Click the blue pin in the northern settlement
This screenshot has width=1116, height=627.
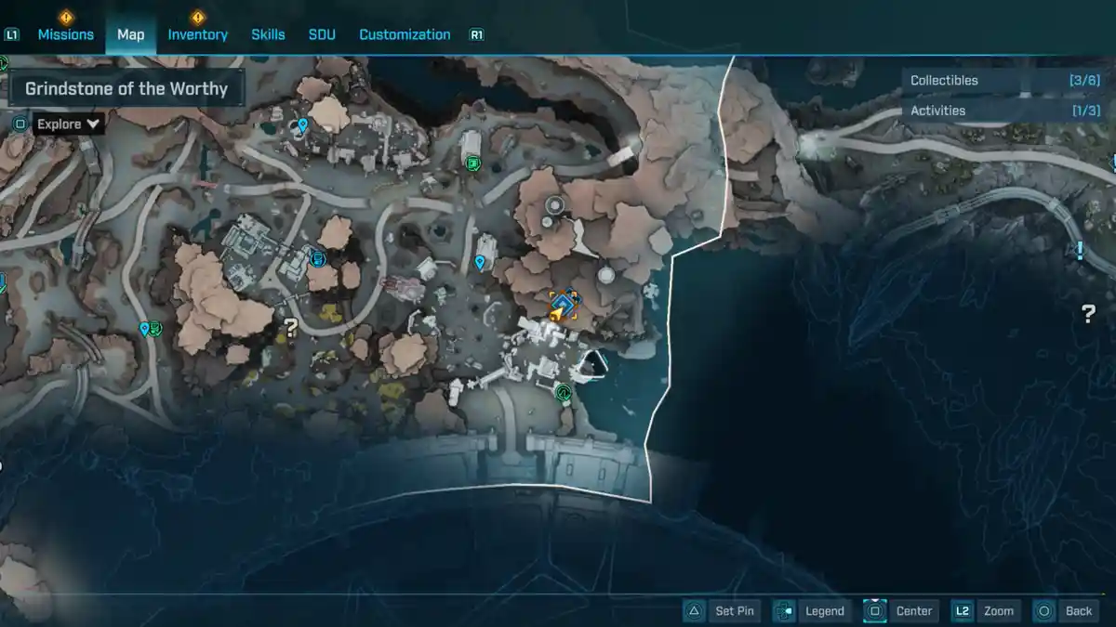click(302, 124)
